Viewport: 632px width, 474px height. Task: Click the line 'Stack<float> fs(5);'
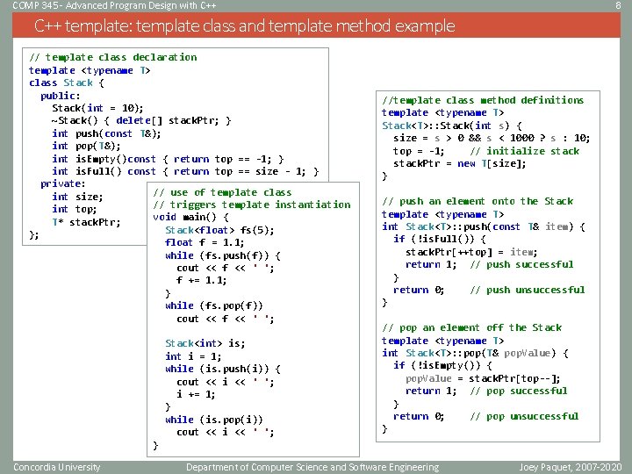click(219, 230)
